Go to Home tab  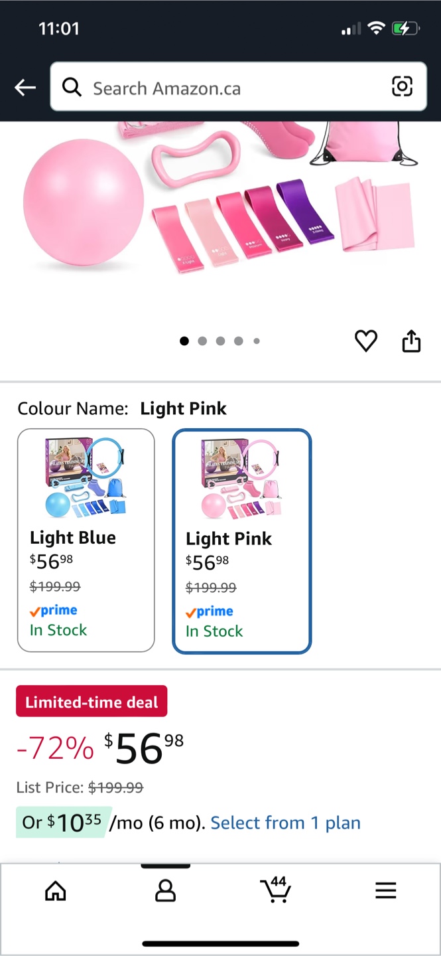(x=56, y=890)
